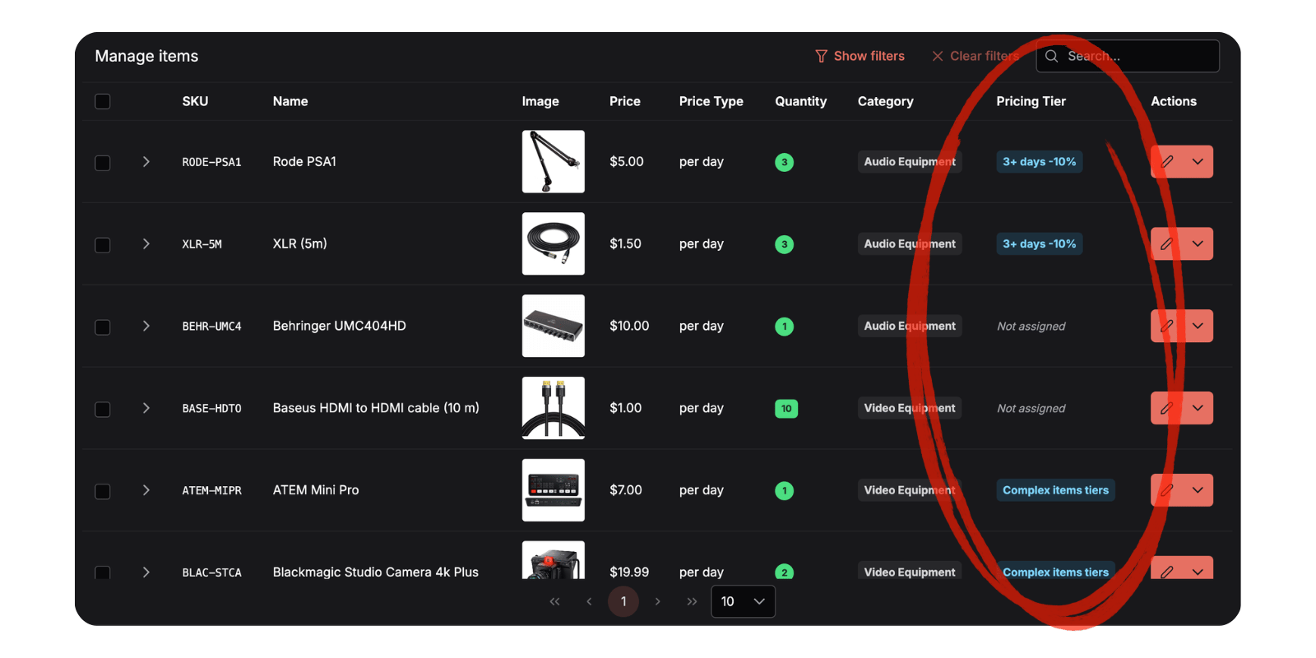Select page 1 in pagination
The width and height of the screenshot is (1316, 658).
pyautogui.click(x=623, y=601)
